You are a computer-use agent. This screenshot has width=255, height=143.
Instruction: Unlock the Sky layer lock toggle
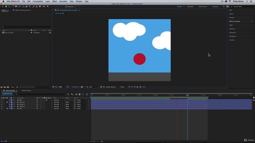click(7, 108)
